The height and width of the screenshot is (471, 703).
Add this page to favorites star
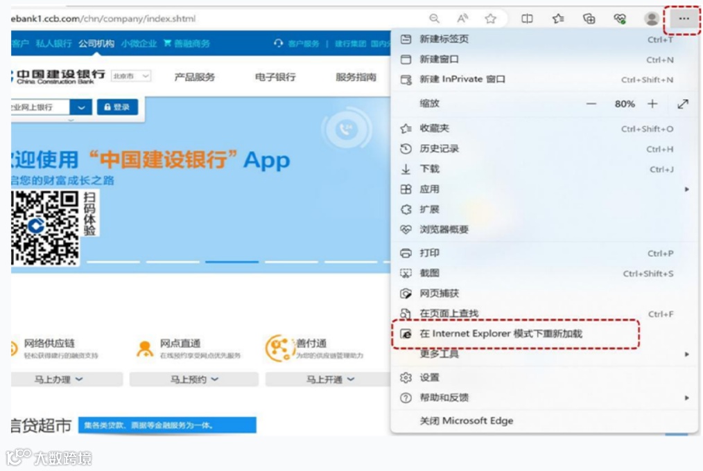[490, 19]
